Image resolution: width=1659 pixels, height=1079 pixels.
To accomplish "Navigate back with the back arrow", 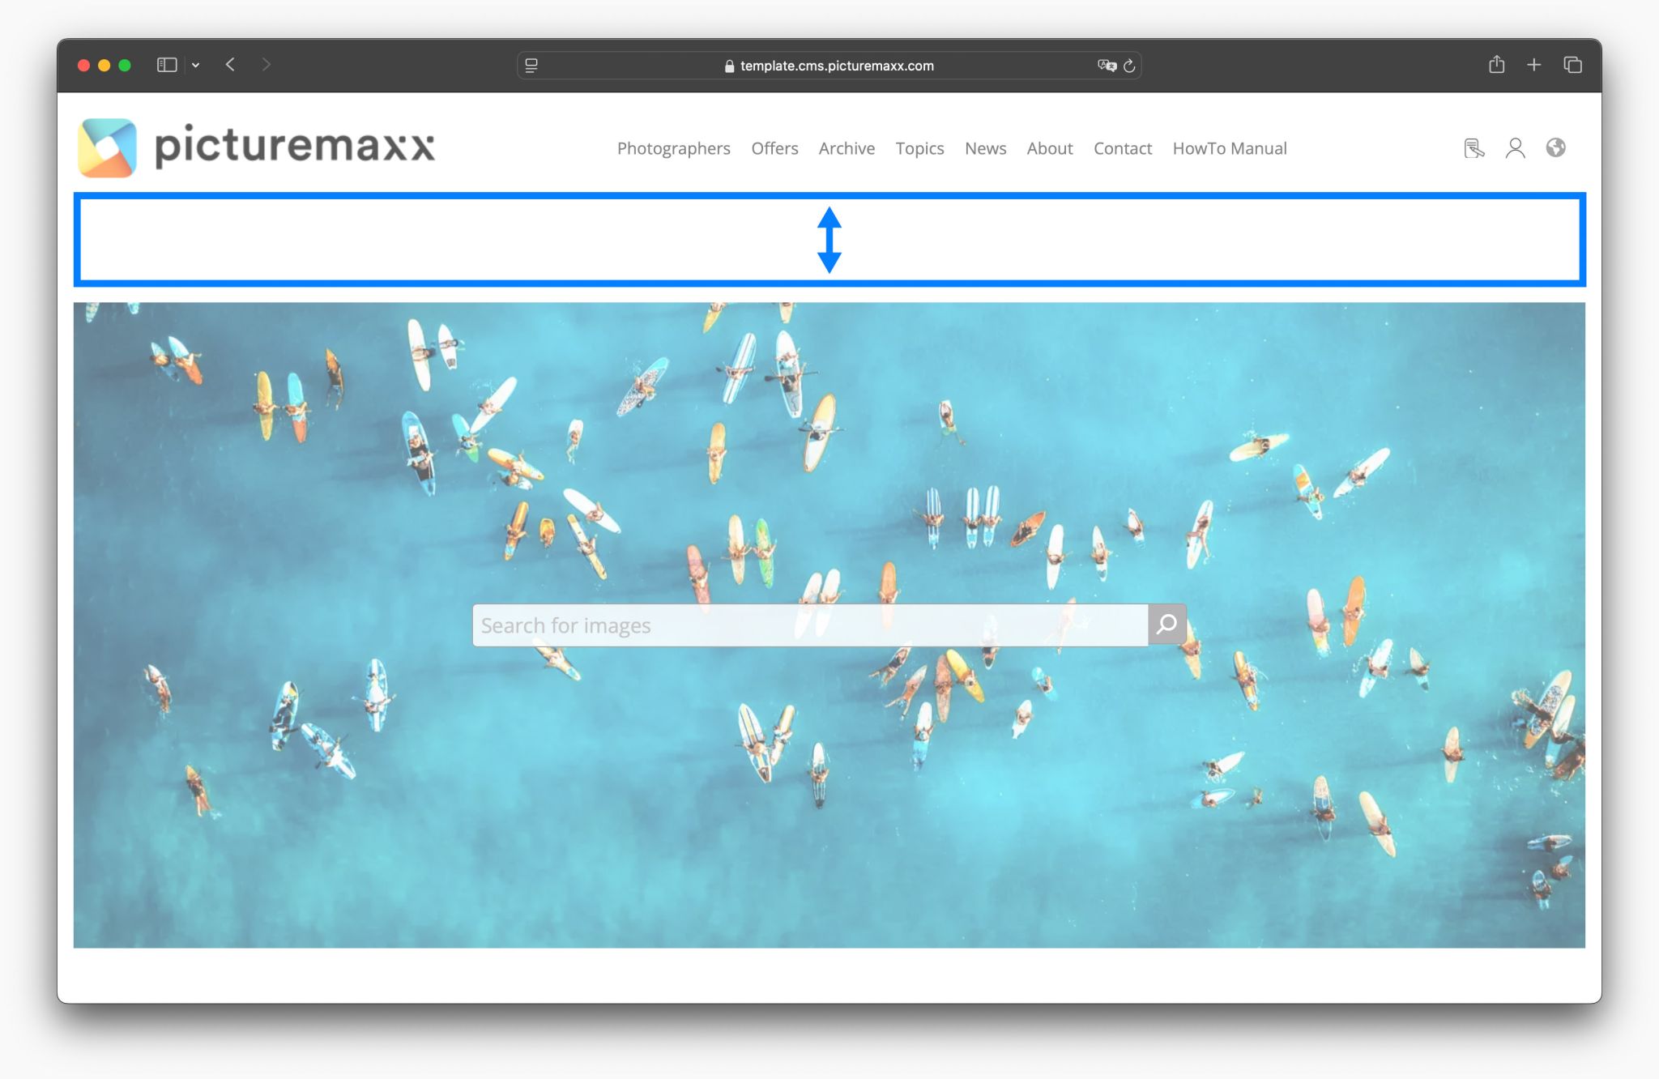I will (230, 65).
